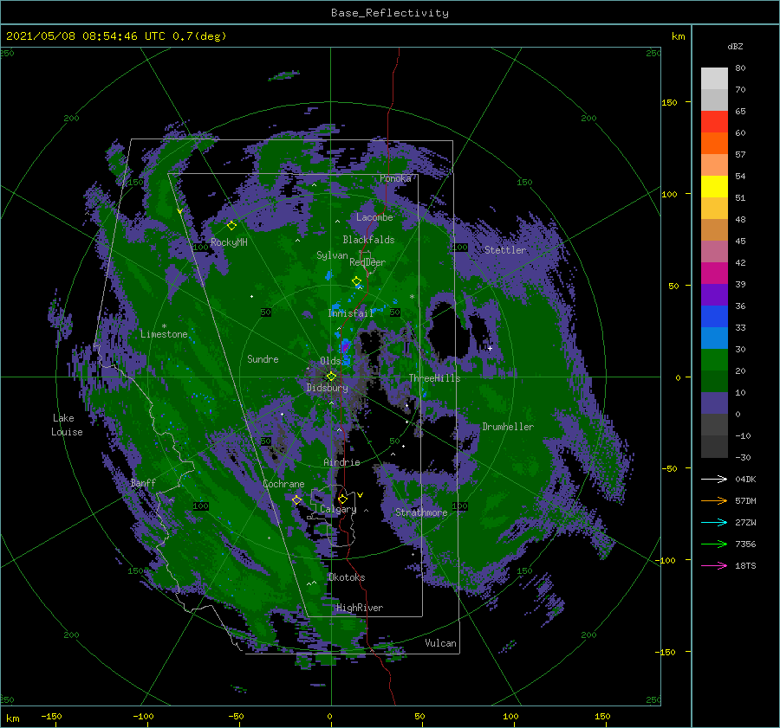Image resolution: width=780 pixels, height=728 pixels.
Task: Click the RockyMH label
Action: click(228, 242)
